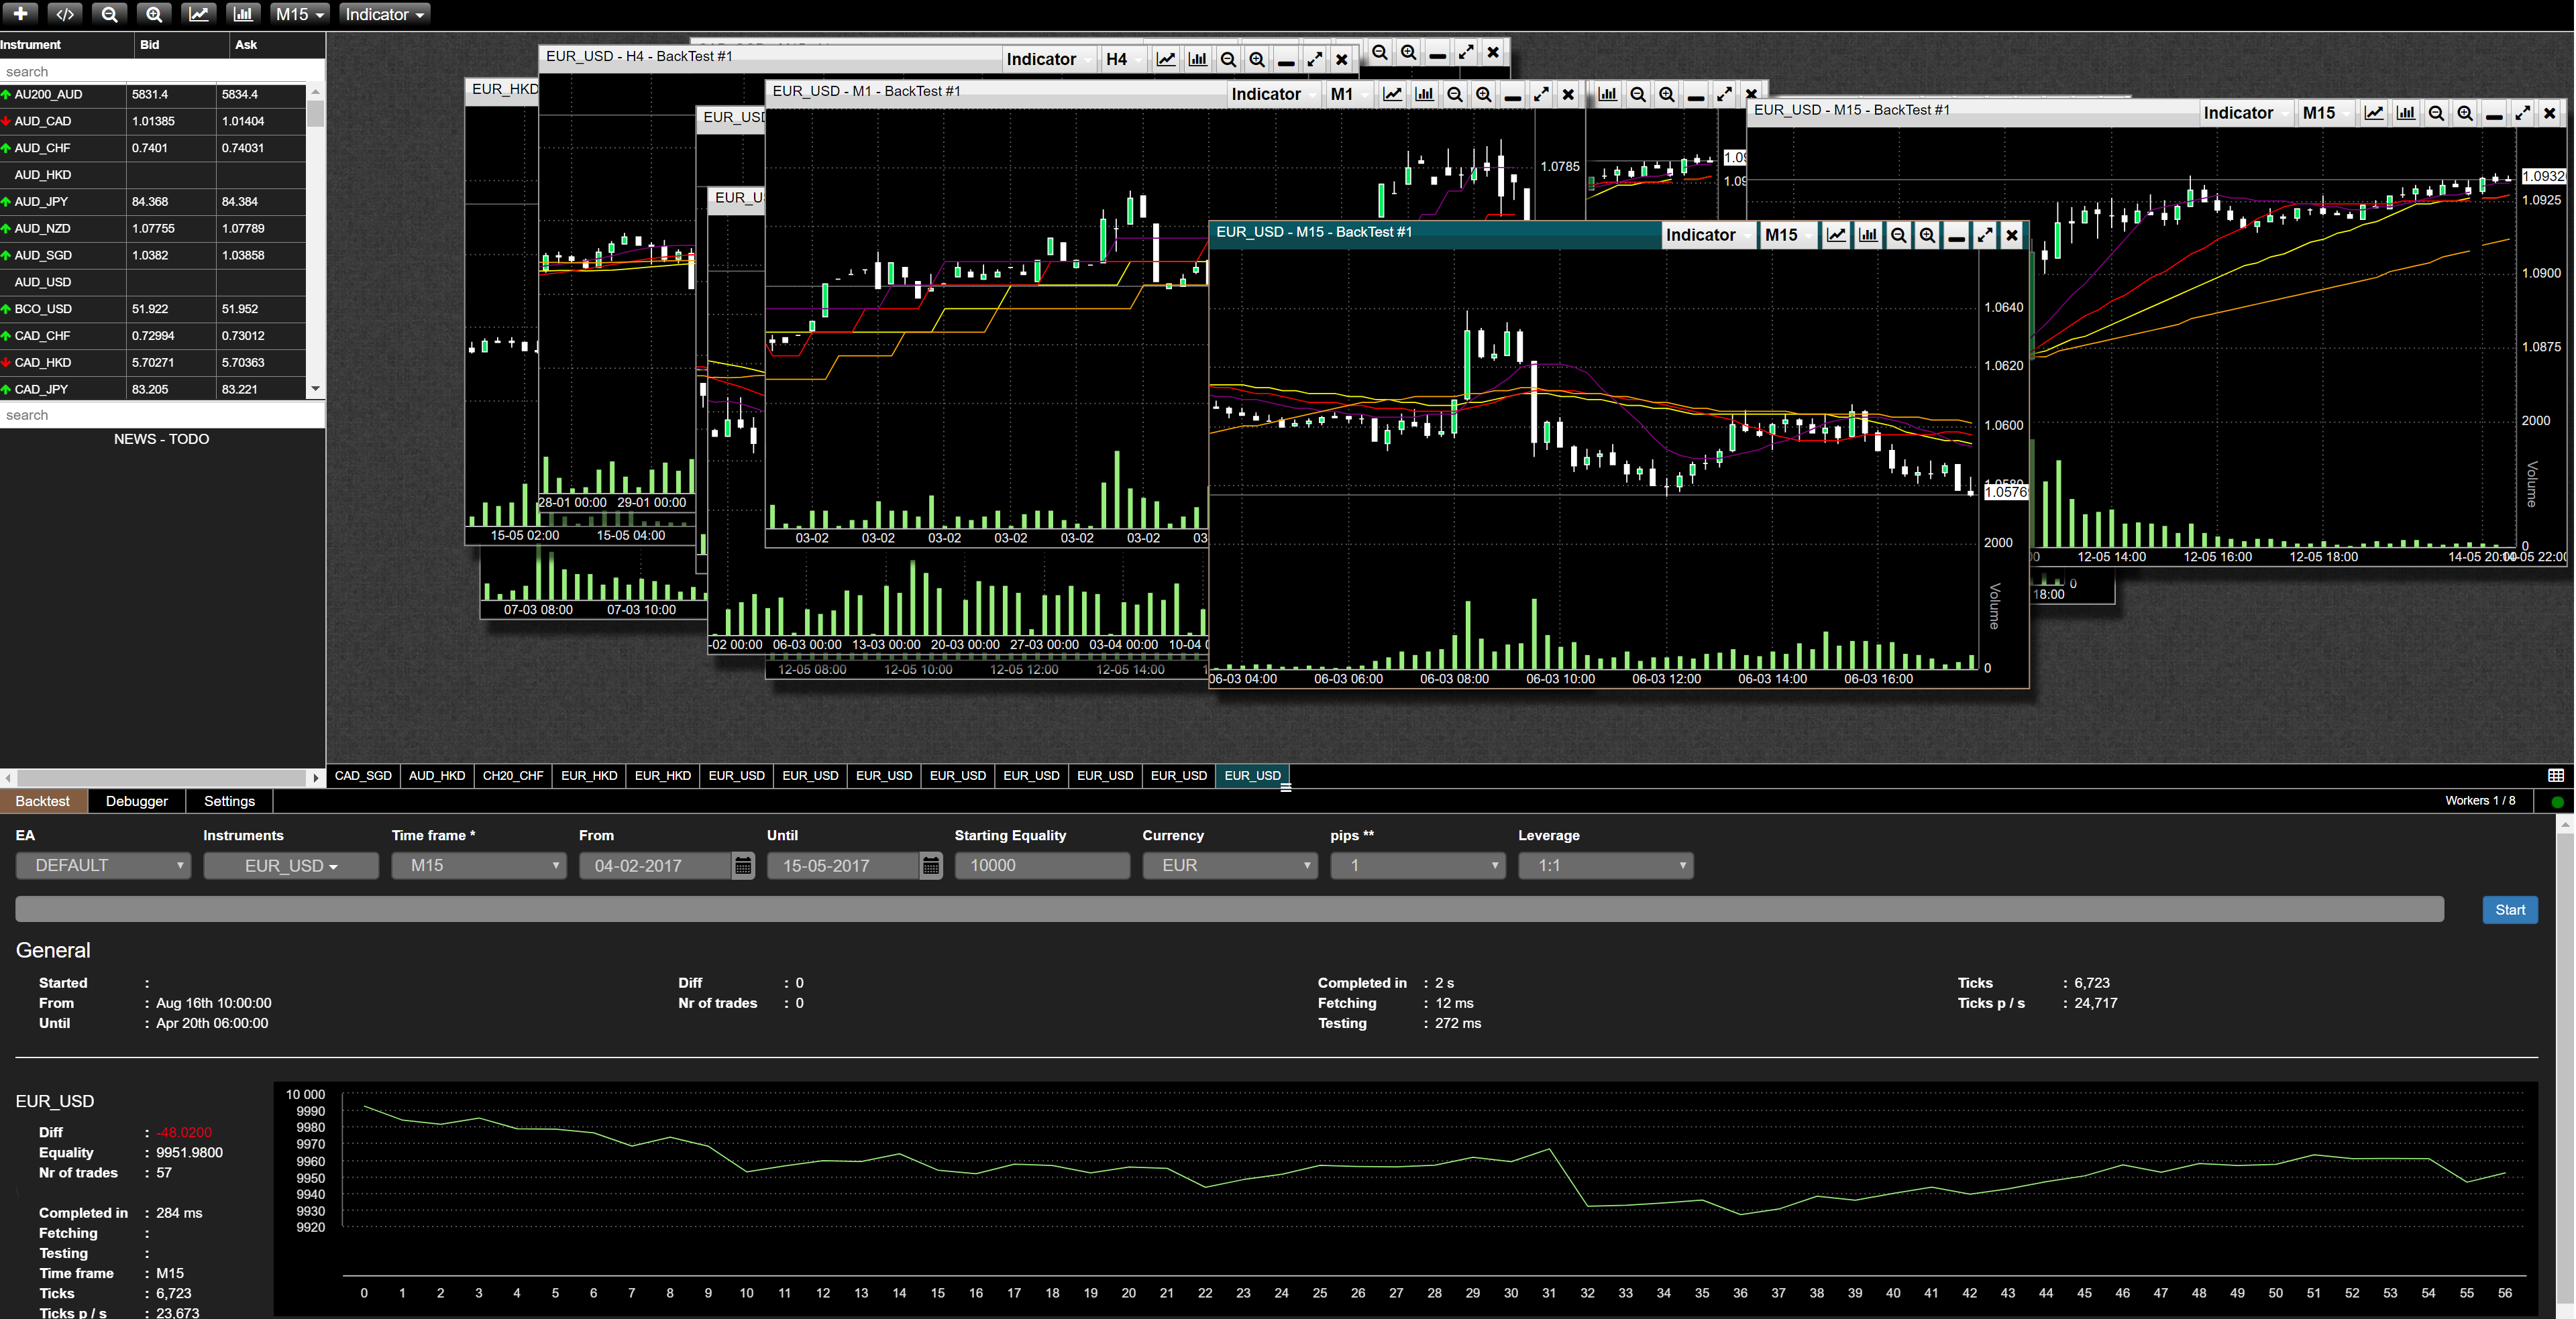
Task: Click the plus icon in top toolbar
Action: pyautogui.click(x=20, y=14)
